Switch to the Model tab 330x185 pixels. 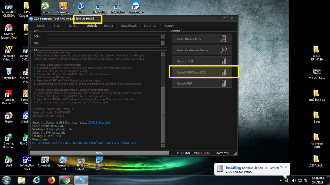click(42, 26)
